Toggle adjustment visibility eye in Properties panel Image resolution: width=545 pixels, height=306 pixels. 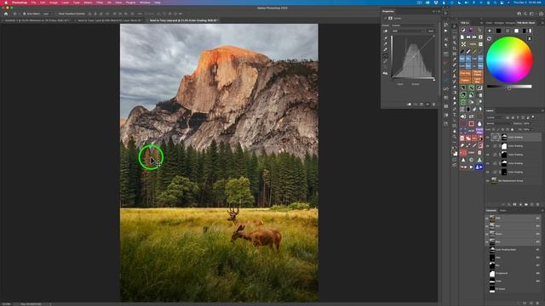click(x=427, y=104)
